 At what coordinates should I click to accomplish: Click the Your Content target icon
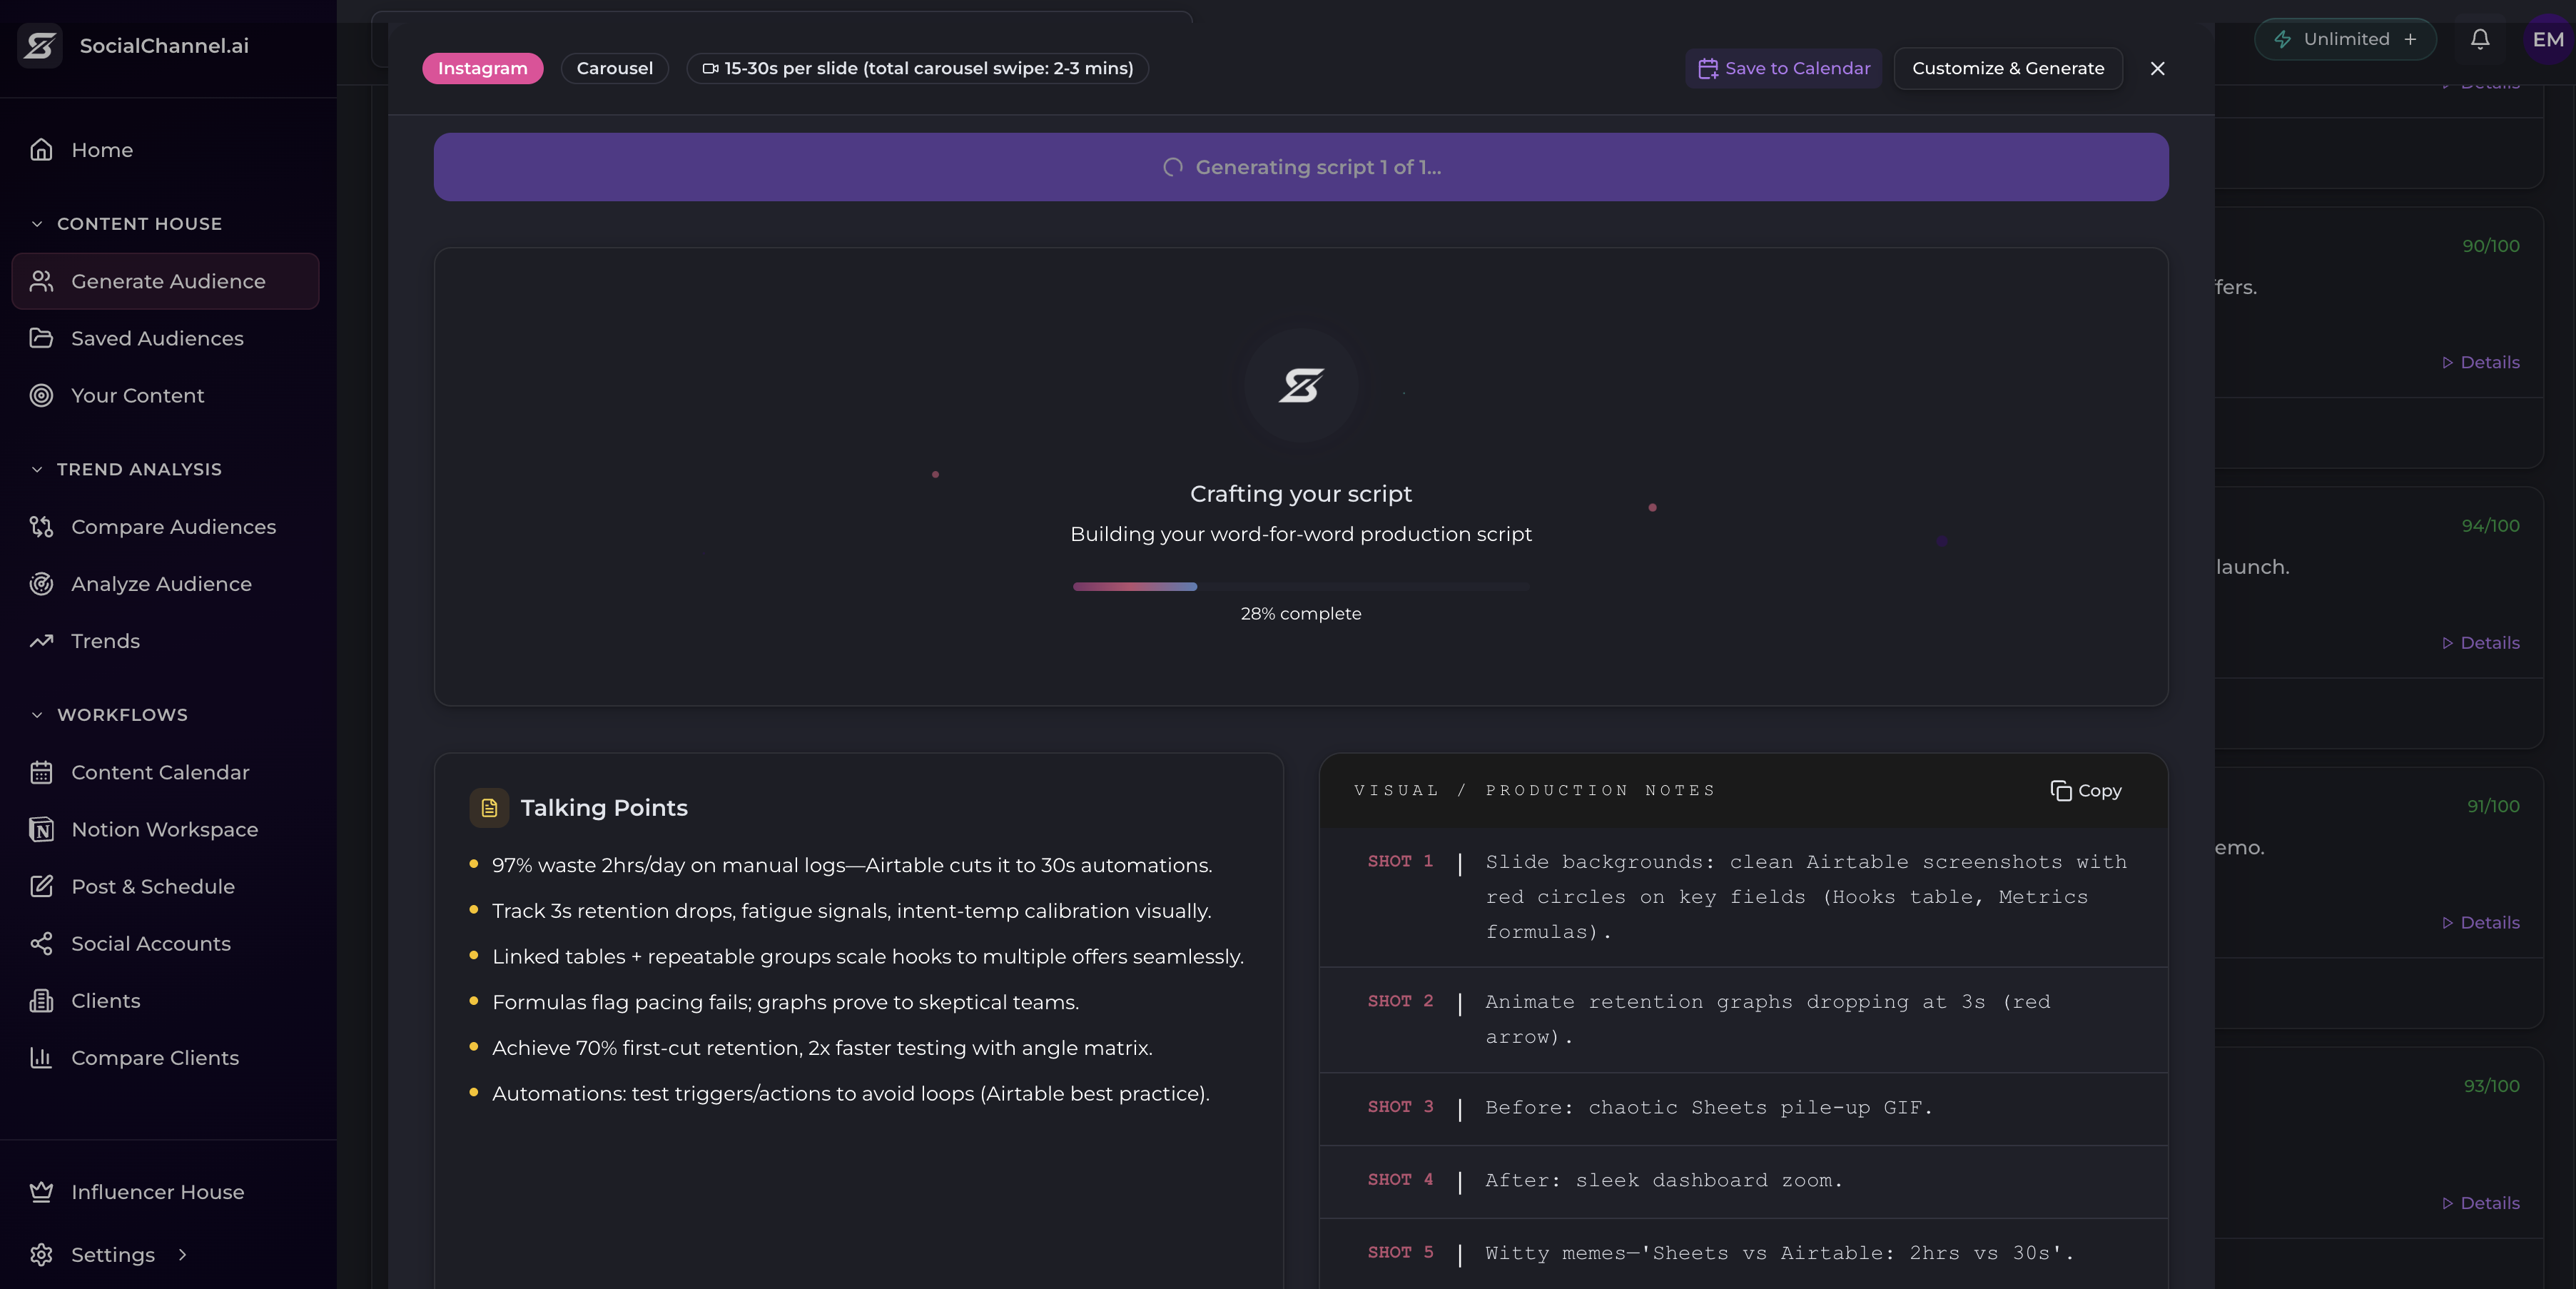coord(41,395)
